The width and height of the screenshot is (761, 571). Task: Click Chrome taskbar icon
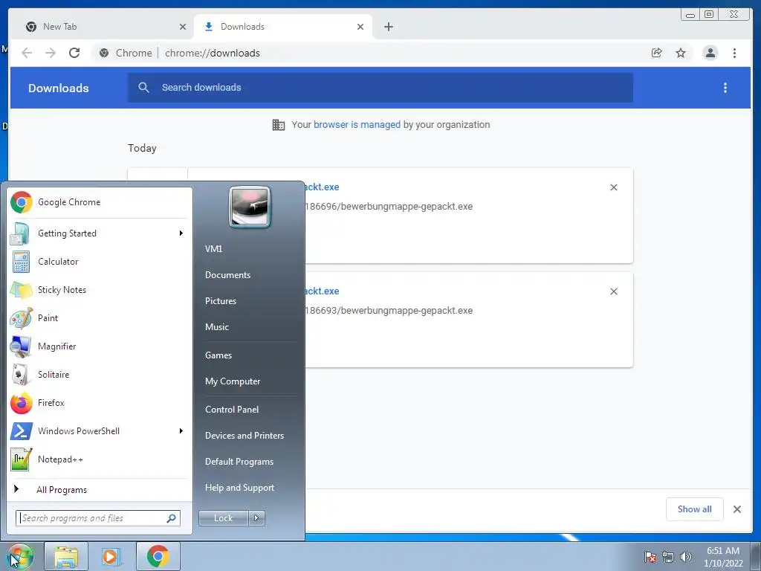pos(158,556)
